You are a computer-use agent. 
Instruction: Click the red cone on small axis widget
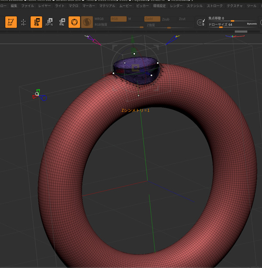point(34,97)
